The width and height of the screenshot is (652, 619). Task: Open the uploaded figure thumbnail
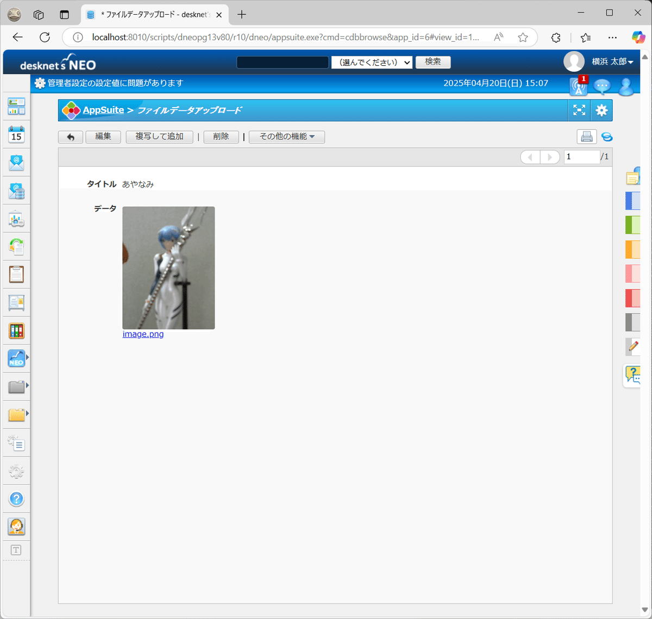pos(168,267)
